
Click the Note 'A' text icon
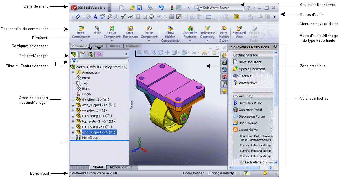(95, 17)
